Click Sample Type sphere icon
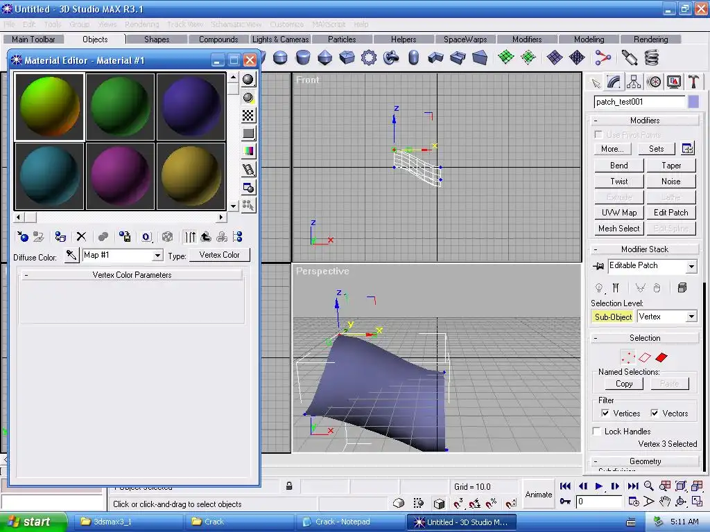The height and width of the screenshot is (532, 710). pyautogui.click(x=248, y=80)
